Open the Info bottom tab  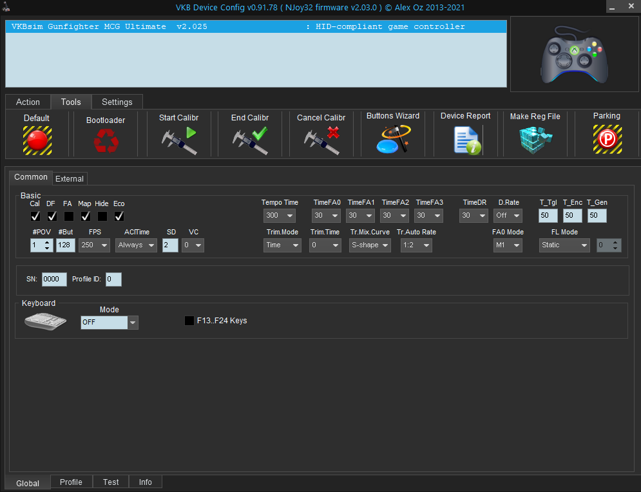(x=145, y=482)
